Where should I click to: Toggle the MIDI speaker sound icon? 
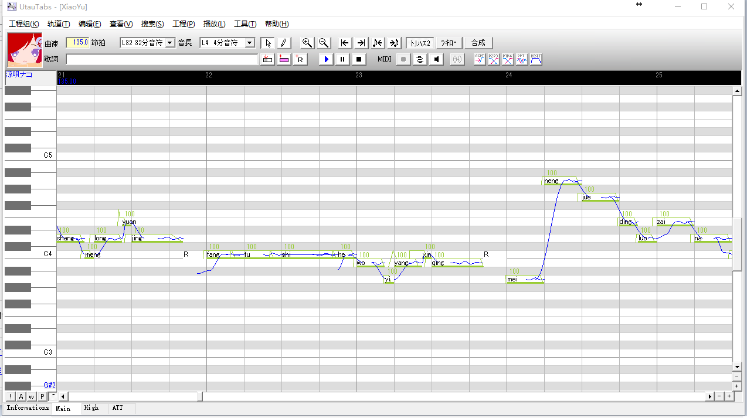436,59
